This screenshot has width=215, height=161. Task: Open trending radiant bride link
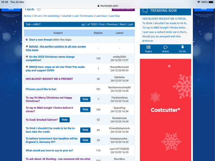pos(165,32)
